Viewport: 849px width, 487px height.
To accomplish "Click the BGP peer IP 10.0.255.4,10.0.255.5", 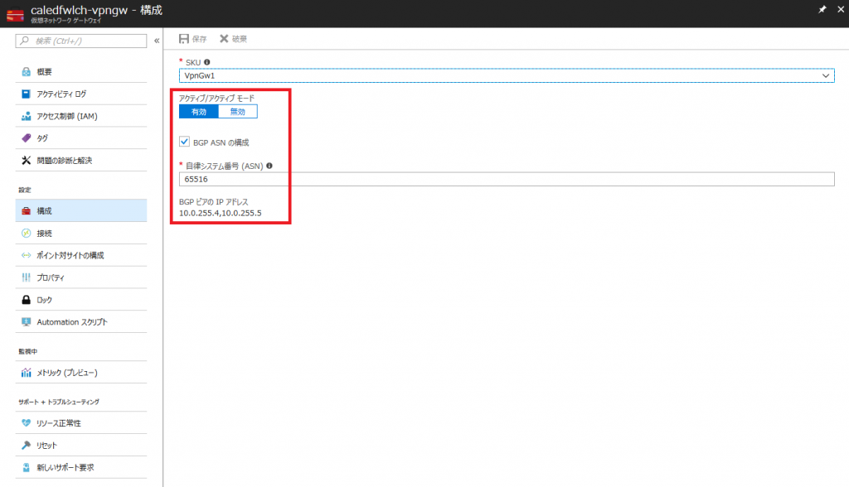I will point(221,213).
